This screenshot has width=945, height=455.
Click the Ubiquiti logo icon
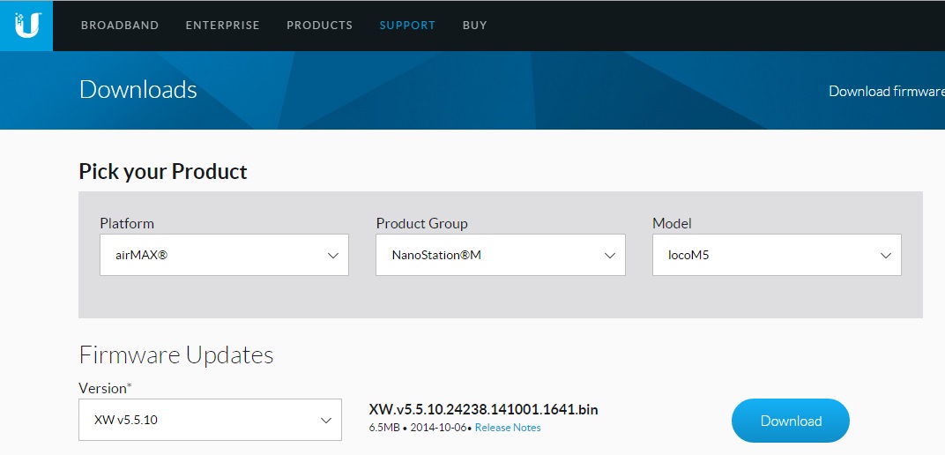pyautogui.click(x=26, y=25)
